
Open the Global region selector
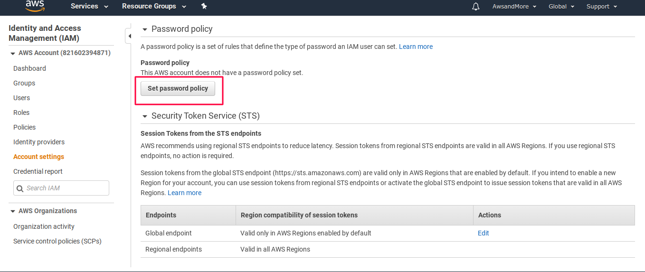[x=561, y=7]
